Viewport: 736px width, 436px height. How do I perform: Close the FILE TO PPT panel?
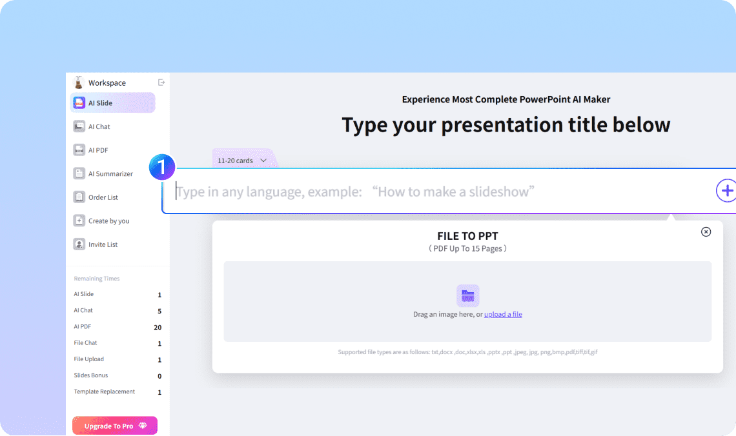[706, 232]
